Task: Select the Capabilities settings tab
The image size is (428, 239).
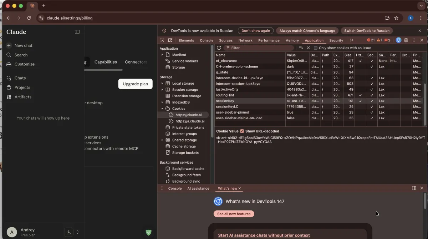Action: click(106, 62)
